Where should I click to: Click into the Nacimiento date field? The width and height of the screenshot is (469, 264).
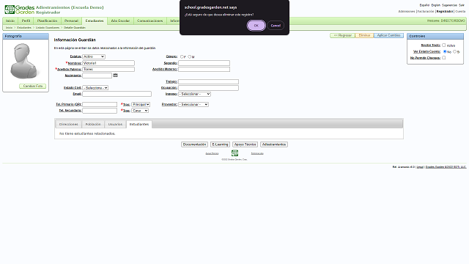point(97,76)
